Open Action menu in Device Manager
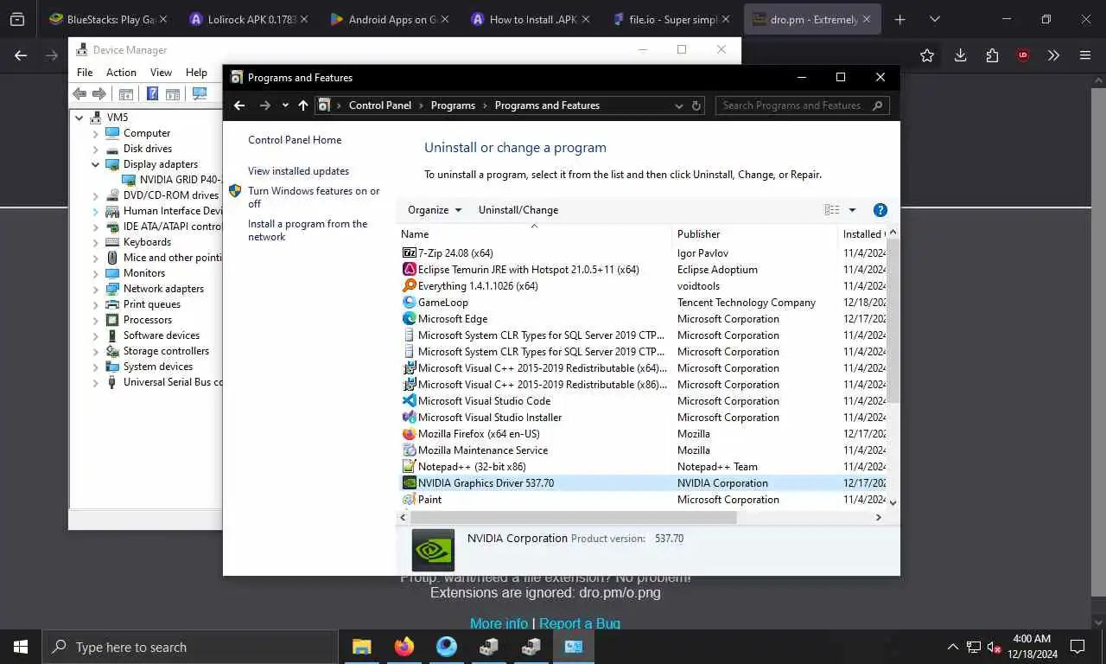This screenshot has height=664, width=1106. point(121,73)
